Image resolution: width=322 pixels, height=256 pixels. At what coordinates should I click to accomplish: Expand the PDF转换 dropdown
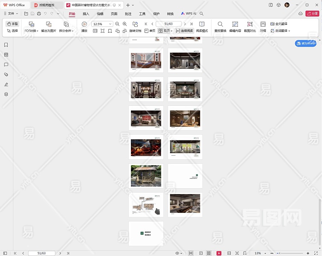click(x=31, y=31)
